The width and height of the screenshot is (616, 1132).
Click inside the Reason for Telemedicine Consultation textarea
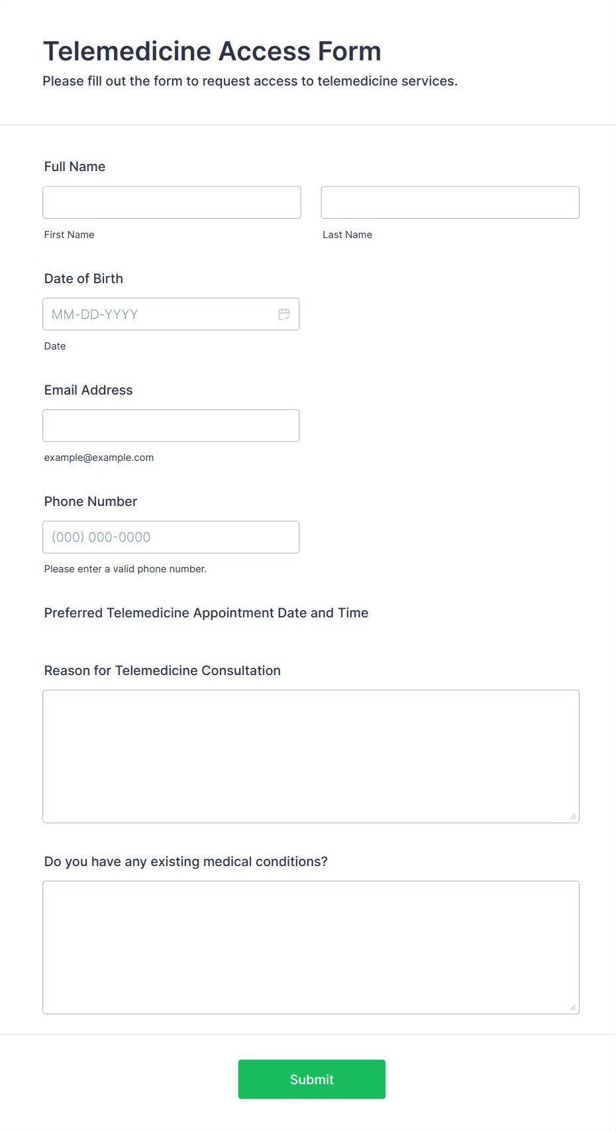pyautogui.click(x=311, y=757)
